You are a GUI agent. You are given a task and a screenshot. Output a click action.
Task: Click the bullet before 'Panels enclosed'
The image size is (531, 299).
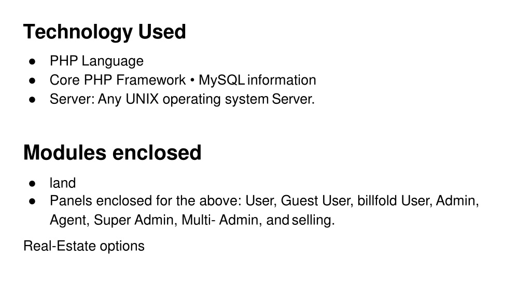pos(32,201)
